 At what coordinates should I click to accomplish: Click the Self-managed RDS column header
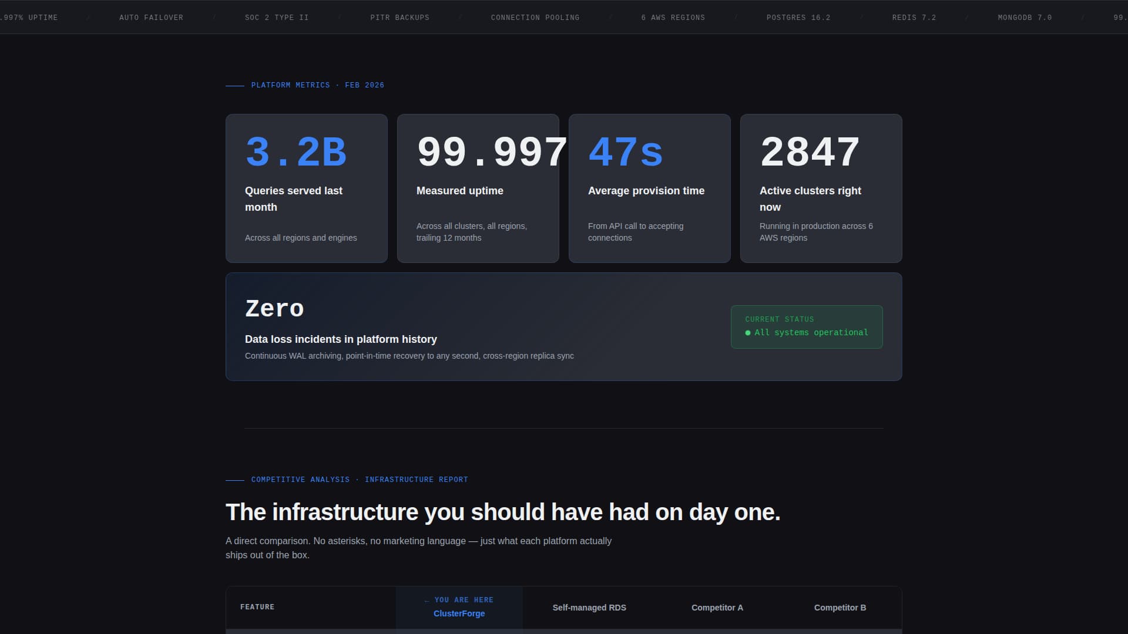point(589,608)
